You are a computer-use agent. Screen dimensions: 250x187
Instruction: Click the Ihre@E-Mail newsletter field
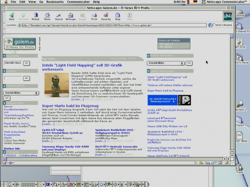pos(13,63)
